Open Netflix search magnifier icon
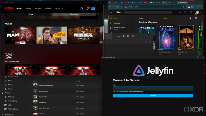The width and height of the screenshot is (206, 116). click(x=82, y=9)
